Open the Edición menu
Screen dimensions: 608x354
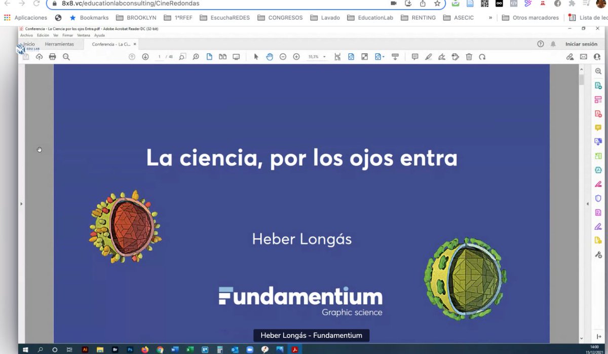tap(43, 36)
